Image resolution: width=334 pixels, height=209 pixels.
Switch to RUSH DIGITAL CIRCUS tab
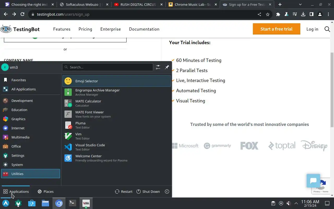(138, 4)
